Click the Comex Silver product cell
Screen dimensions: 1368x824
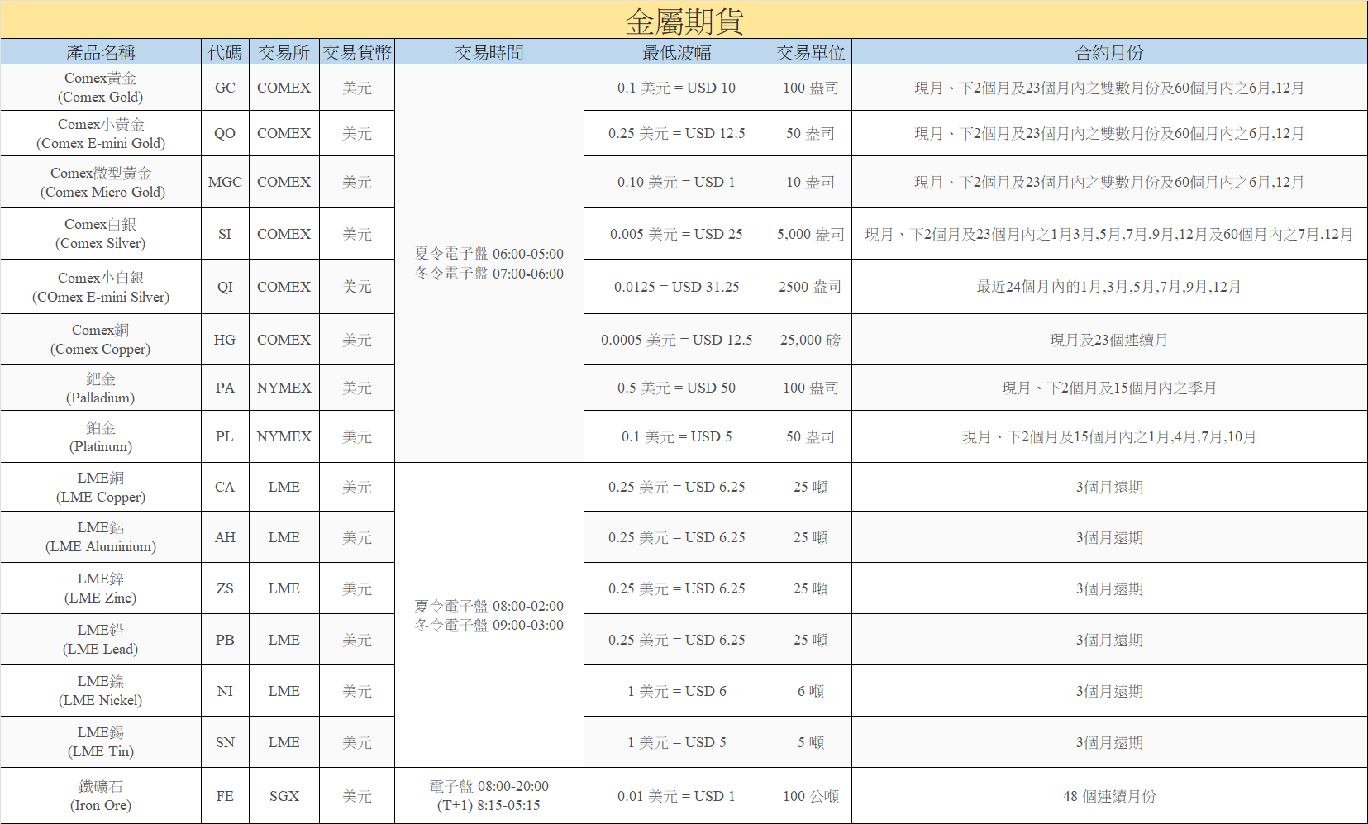pos(101,234)
